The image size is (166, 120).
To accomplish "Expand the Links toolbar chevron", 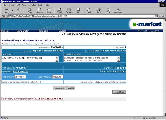I will click(7, 5).
